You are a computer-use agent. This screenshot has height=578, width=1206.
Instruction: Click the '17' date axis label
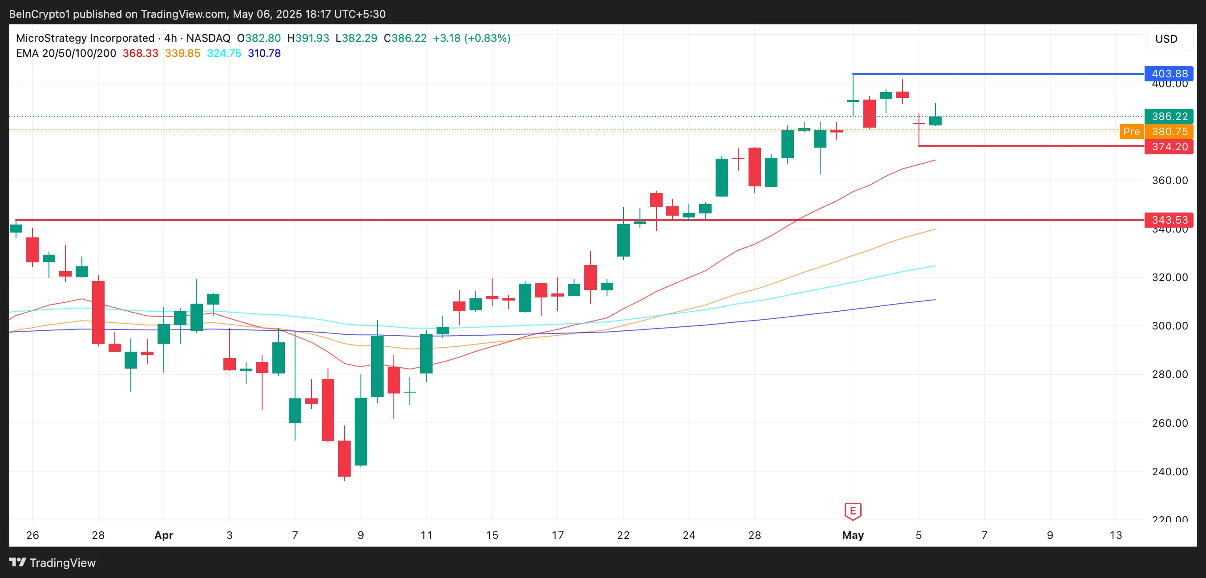(x=558, y=535)
